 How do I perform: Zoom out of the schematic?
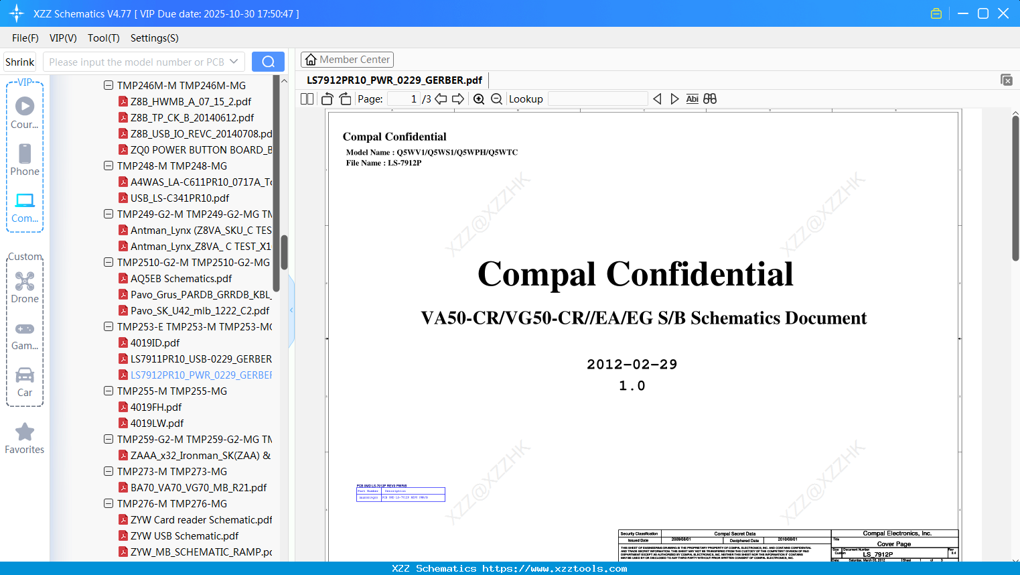(x=496, y=99)
